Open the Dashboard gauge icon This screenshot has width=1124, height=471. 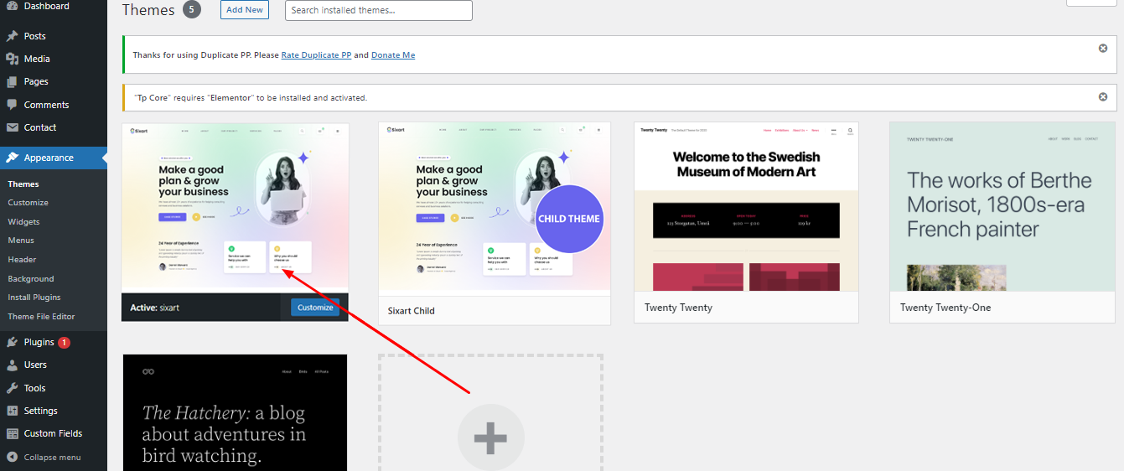pos(12,6)
